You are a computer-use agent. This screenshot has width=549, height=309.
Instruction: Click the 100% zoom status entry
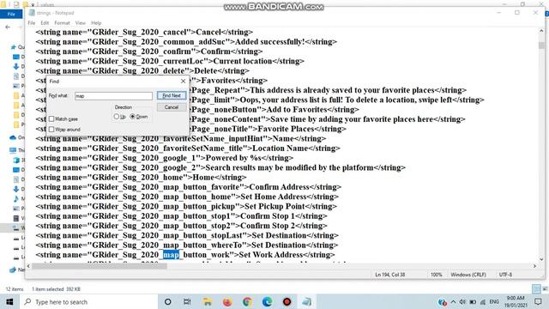437,275
